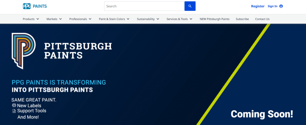Open the Markets dropdown
This screenshot has height=125, width=306.
click(54, 19)
